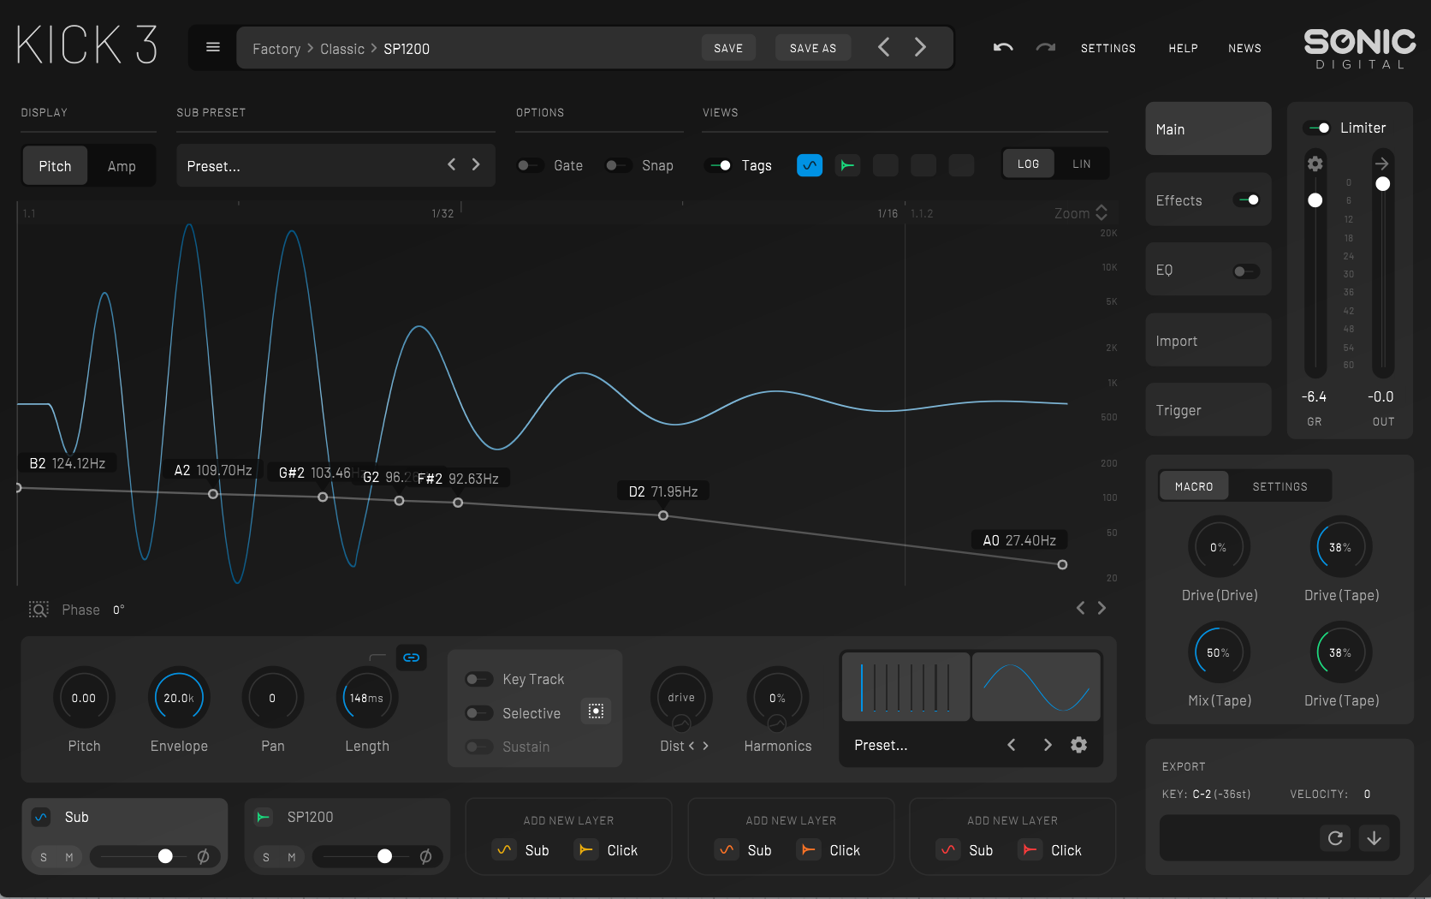Solo the SP1200 layer
The width and height of the screenshot is (1431, 899).
(x=266, y=857)
